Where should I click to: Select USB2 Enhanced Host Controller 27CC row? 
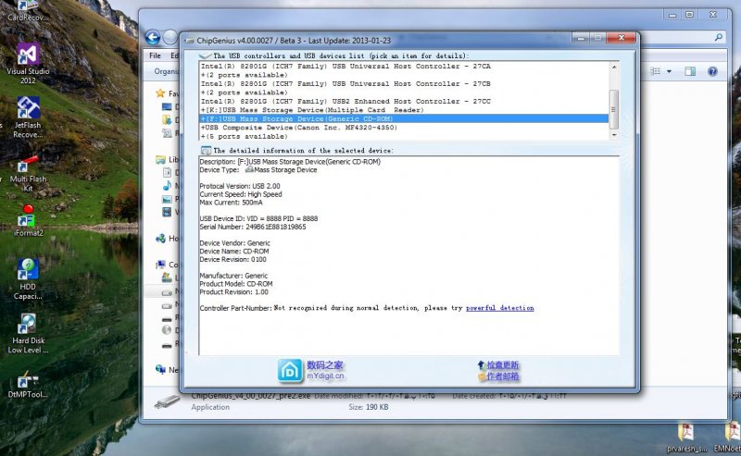(404, 101)
